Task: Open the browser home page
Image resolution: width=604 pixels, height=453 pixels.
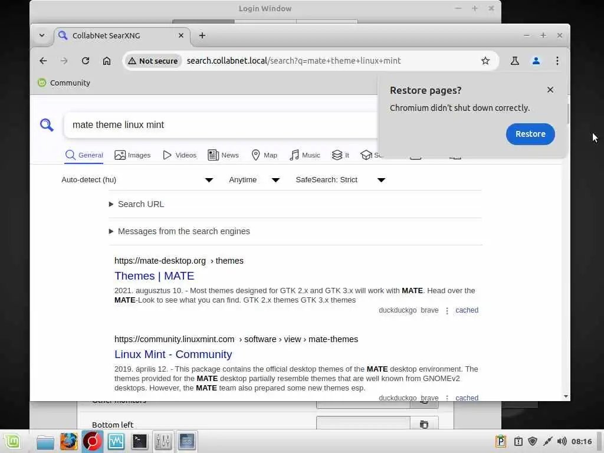Action: [x=107, y=61]
